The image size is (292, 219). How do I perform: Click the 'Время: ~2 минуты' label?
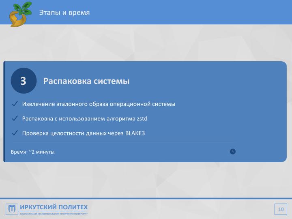pos(33,152)
